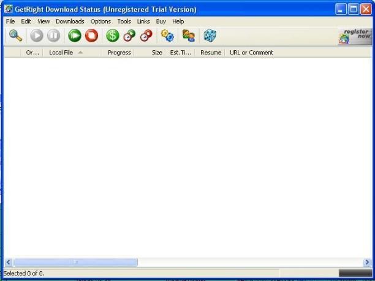Click the 'Selected 0 of 0.' status text
375x281 pixels.
(24, 274)
